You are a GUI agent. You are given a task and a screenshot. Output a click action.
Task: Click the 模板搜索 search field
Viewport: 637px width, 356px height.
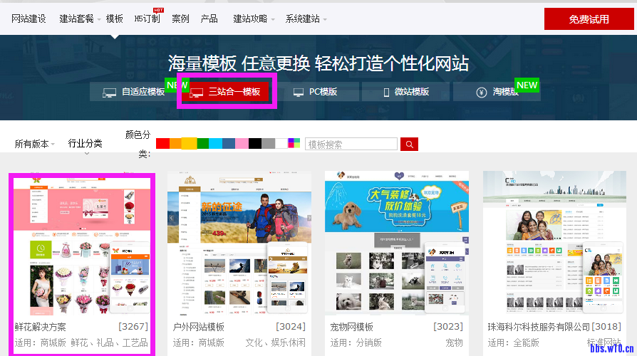[351, 145]
